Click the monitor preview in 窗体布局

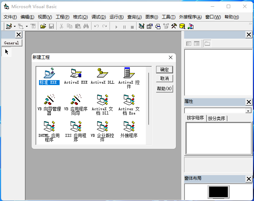[x=219, y=192]
